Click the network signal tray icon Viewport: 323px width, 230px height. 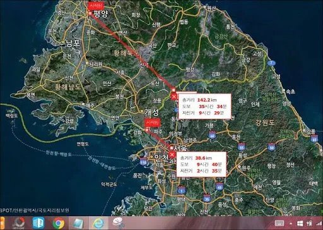[x=319, y=223]
